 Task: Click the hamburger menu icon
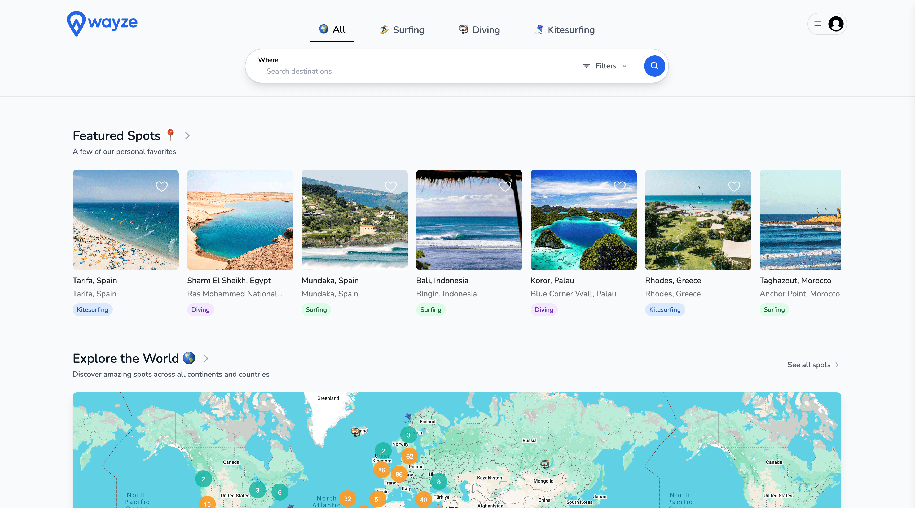tap(818, 24)
